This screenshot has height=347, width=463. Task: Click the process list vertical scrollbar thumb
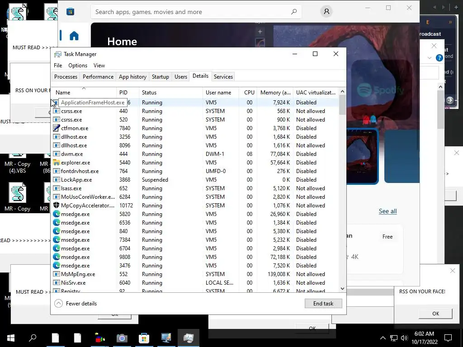[x=342, y=105]
